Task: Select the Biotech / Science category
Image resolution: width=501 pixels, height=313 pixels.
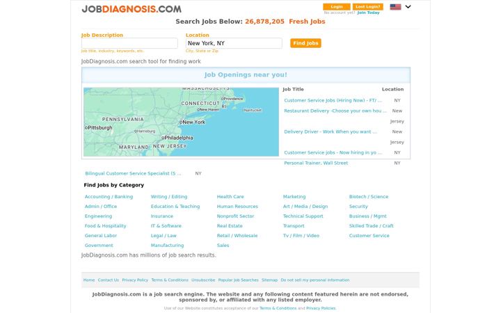Action: pyautogui.click(x=368, y=197)
